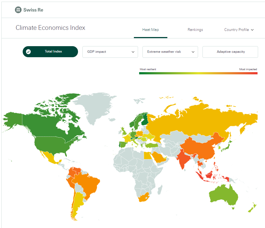Image resolution: width=265 pixels, height=228 pixels.
Task: Expand the Country Profile menu chevron
Action: coord(252,30)
